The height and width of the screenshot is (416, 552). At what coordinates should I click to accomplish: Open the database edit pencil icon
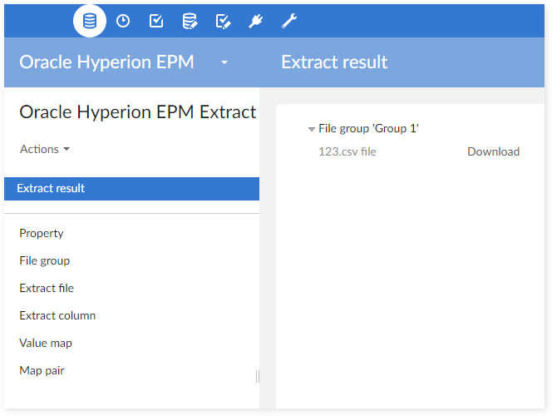[x=190, y=21]
